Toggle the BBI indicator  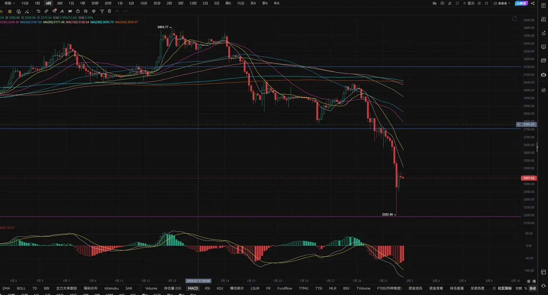point(46,288)
